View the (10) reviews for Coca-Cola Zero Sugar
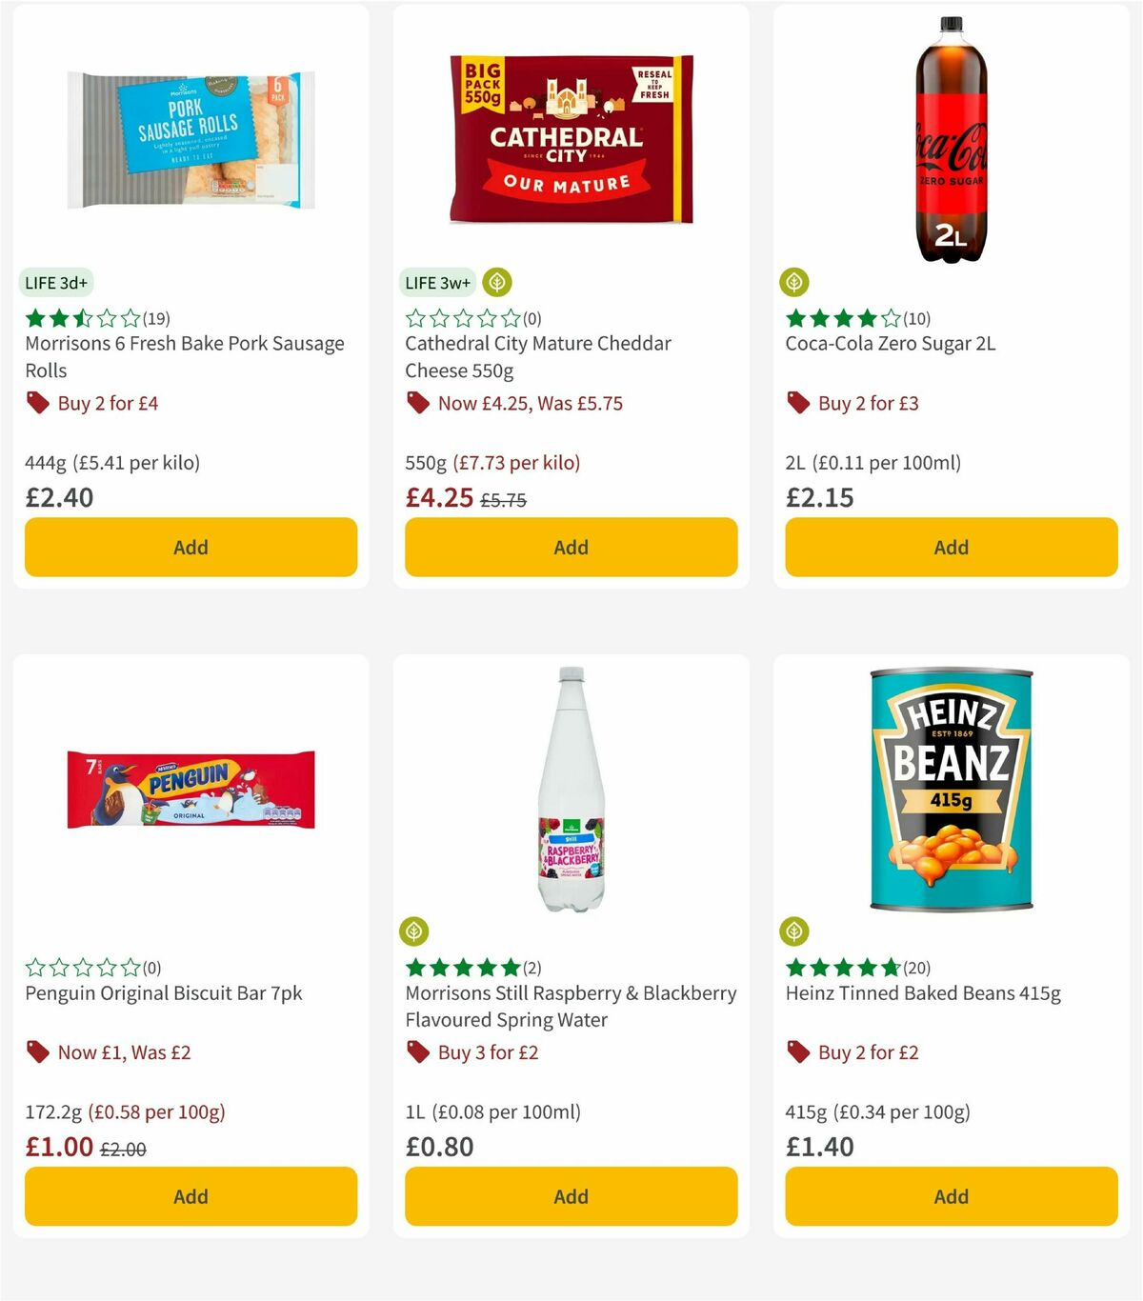The height and width of the screenshot is (1301, 1143). pyautogui.click(x=918, y=319)
